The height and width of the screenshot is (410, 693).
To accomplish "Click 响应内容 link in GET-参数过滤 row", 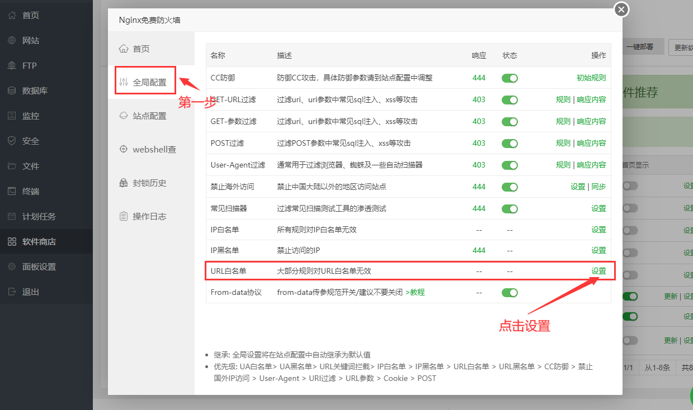I will pyautogui.click(x=592, y=121).
